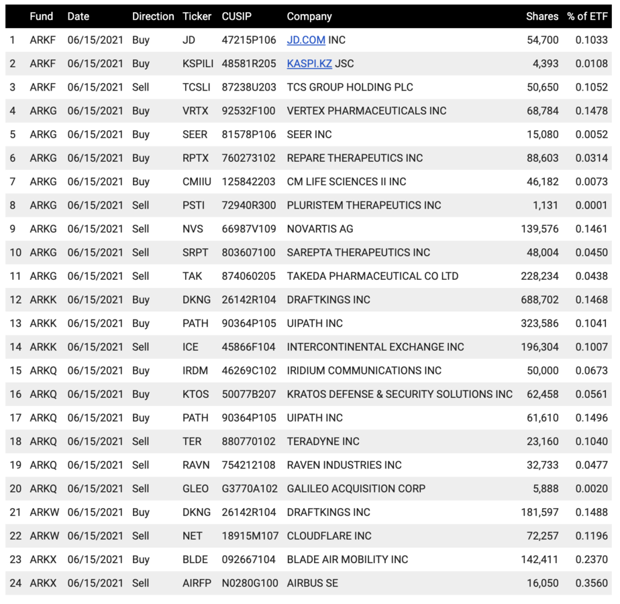620x604 pixels.
Task: Select INTERCONTINENTAL EXCHANGE INC cell
Action: click(375, 347)
